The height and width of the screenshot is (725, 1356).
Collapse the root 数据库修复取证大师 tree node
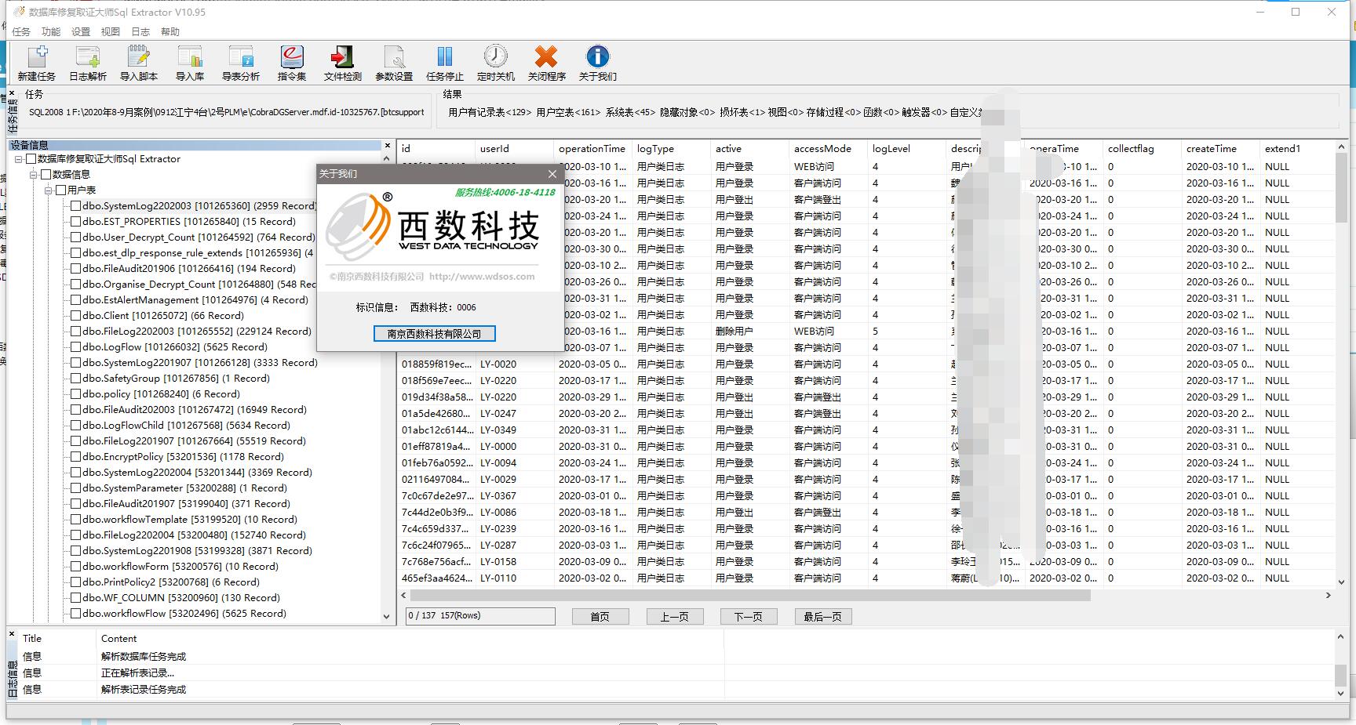click(x=19, y=159)
